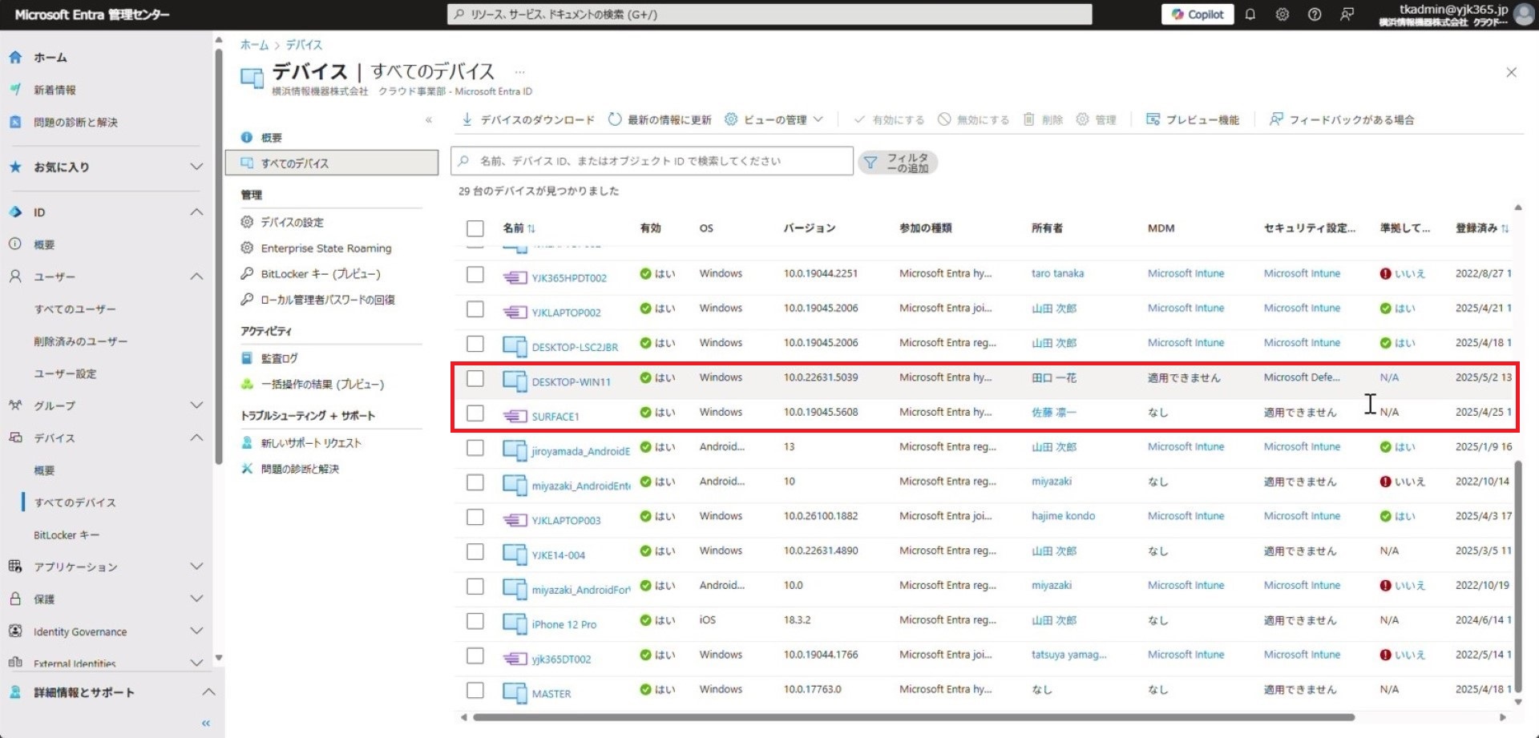The height and width of the screenshot is (738, 1539).
Task: Click the 問題の診断と解決 sidebar icon
Action: [15, 122]
